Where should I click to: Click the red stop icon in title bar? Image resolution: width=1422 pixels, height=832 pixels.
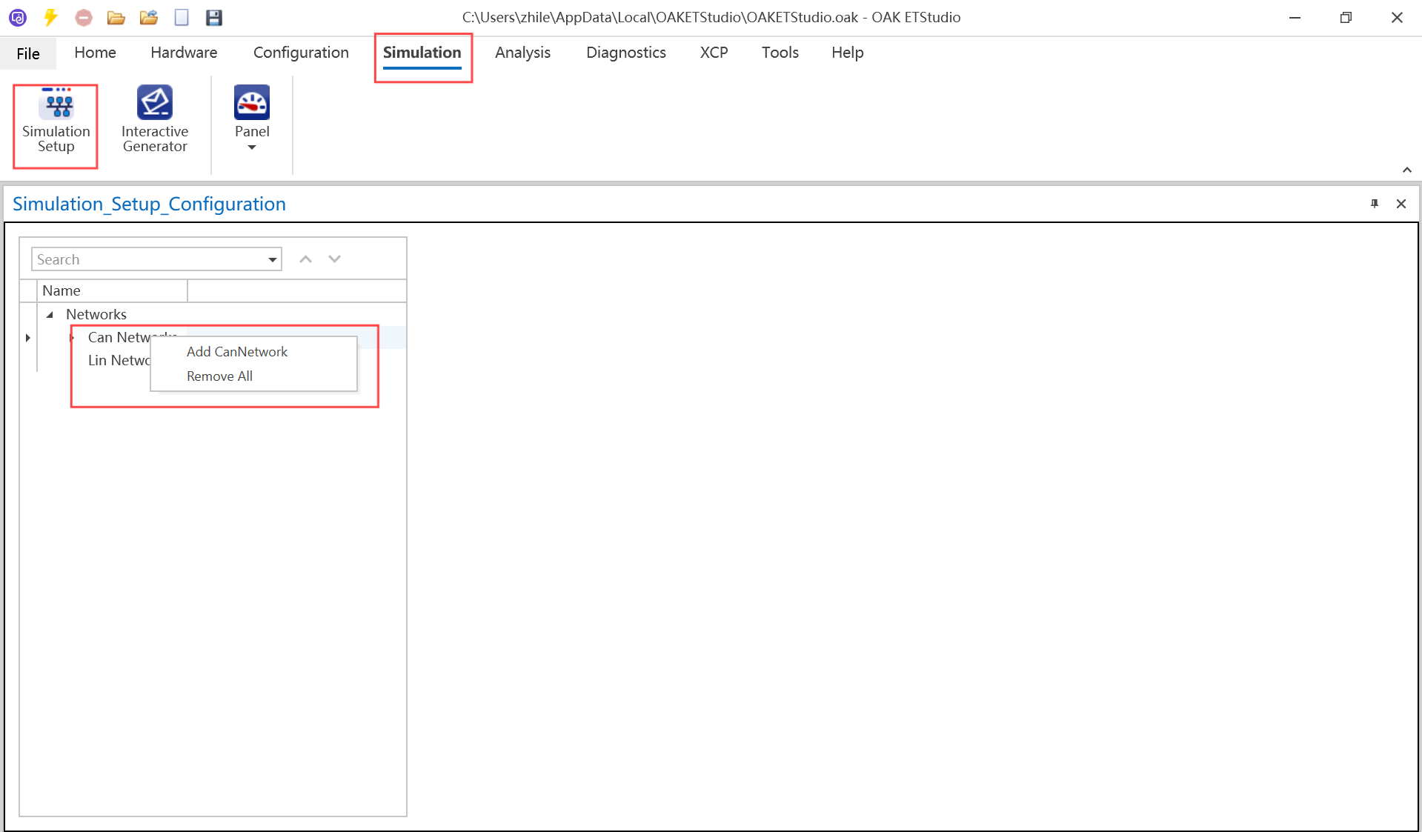coord(84,17)
